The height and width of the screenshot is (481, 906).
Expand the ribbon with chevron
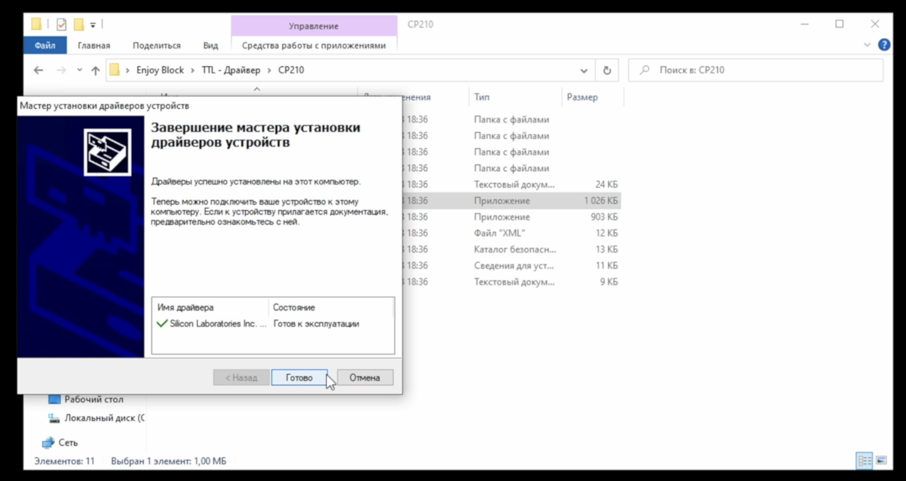(867, 45)
